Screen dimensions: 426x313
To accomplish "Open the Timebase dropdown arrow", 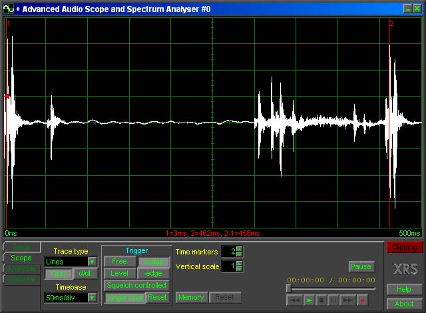I will click(92, 298).
